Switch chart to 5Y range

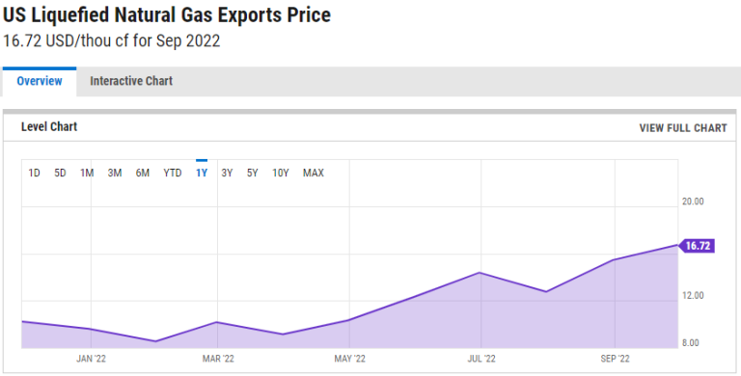coord(253,173)
